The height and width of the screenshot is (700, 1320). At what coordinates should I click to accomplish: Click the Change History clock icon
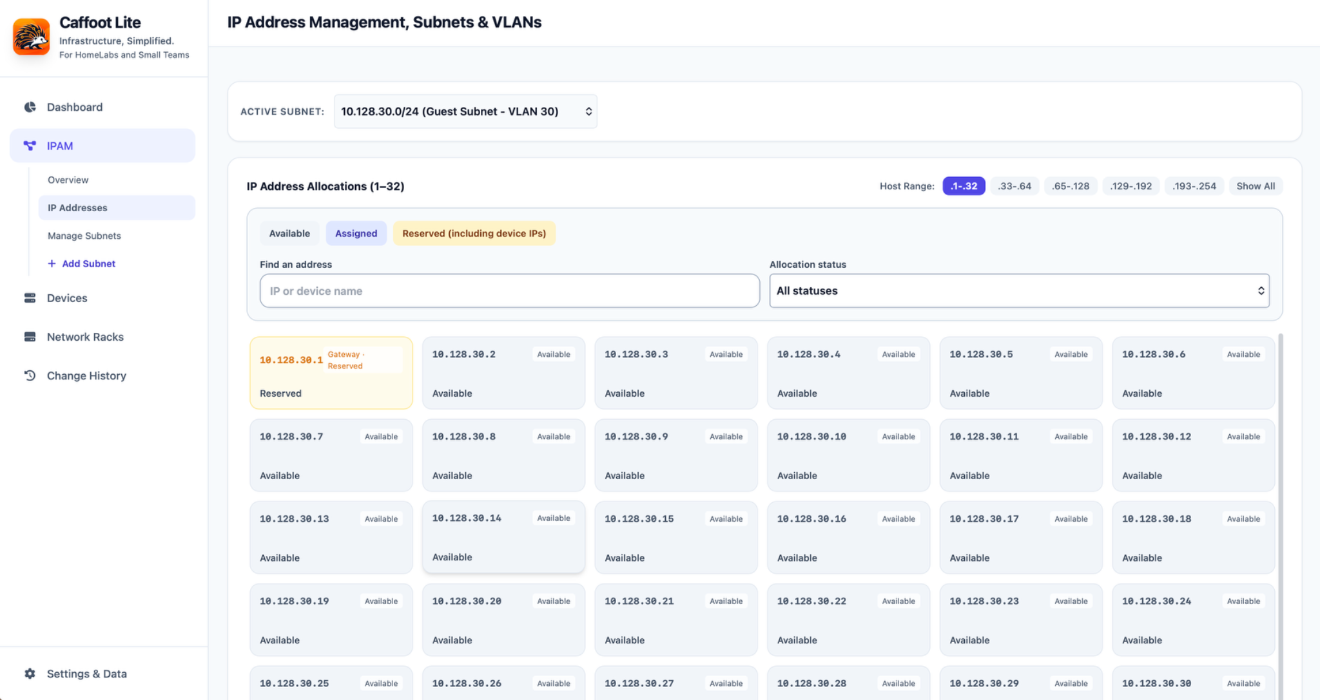pos(30,375)
